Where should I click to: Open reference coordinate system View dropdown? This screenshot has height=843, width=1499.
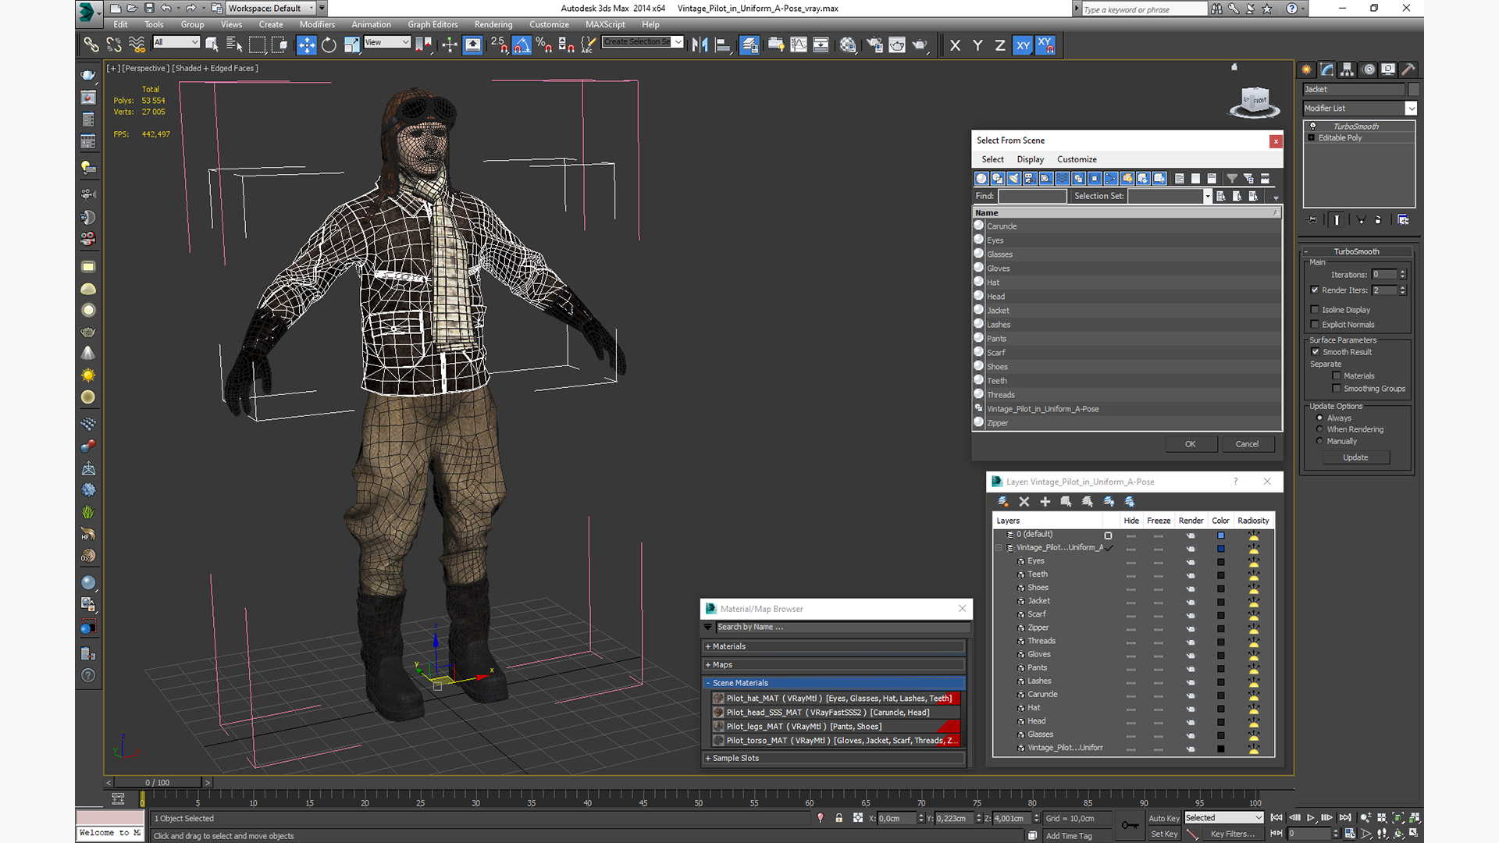click(x=387, y=42)
